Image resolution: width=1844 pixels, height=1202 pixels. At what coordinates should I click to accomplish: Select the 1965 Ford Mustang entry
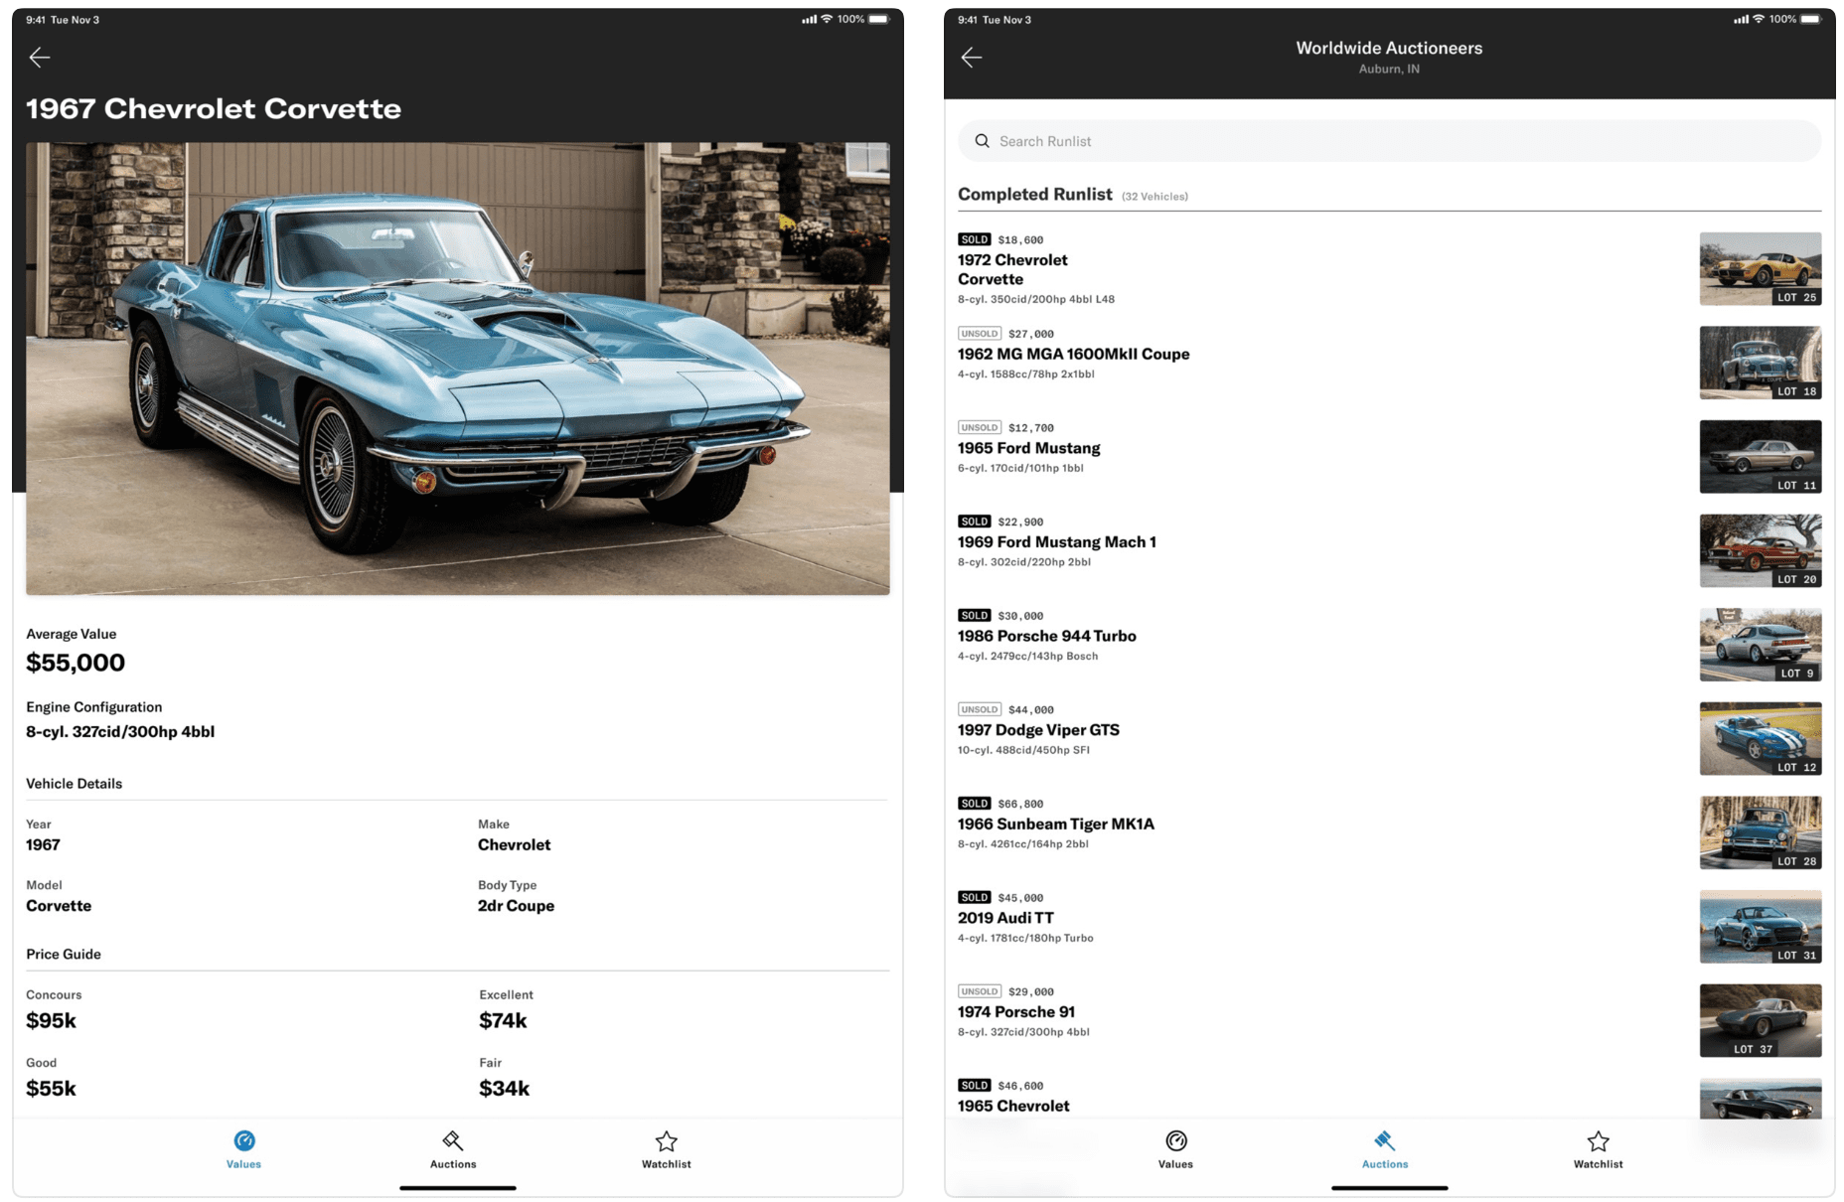click(x=1027, y=447)
